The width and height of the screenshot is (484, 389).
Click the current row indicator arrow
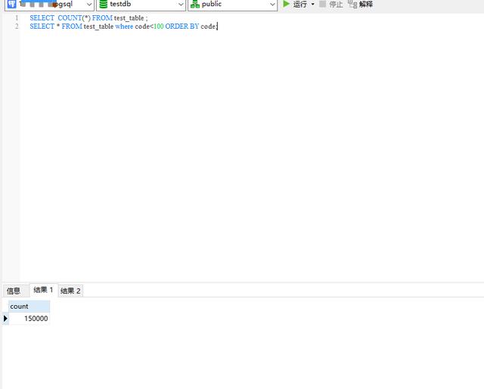[5, 319]
